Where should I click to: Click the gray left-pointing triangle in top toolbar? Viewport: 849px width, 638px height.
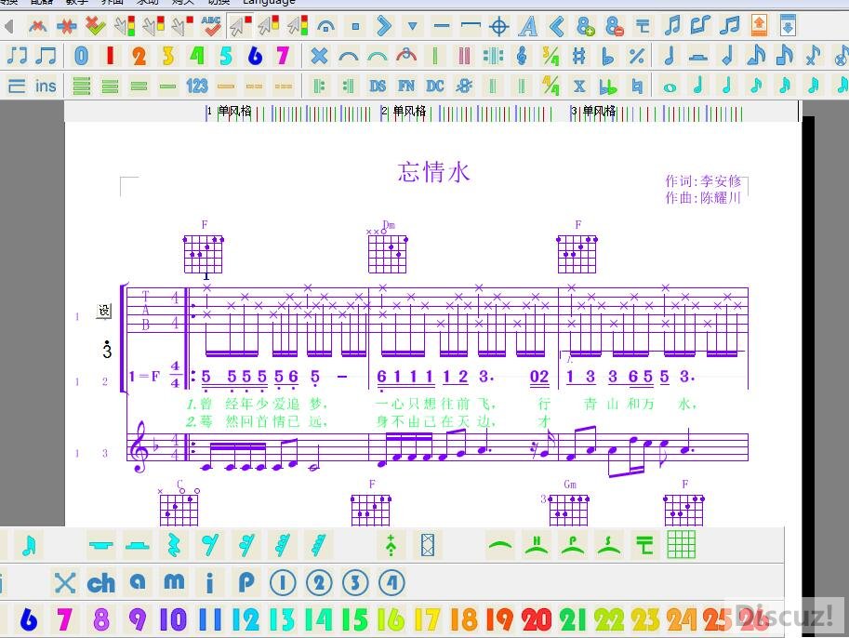pos(8,26)
